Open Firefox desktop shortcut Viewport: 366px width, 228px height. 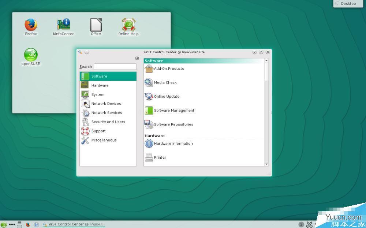tap(31, 27)
